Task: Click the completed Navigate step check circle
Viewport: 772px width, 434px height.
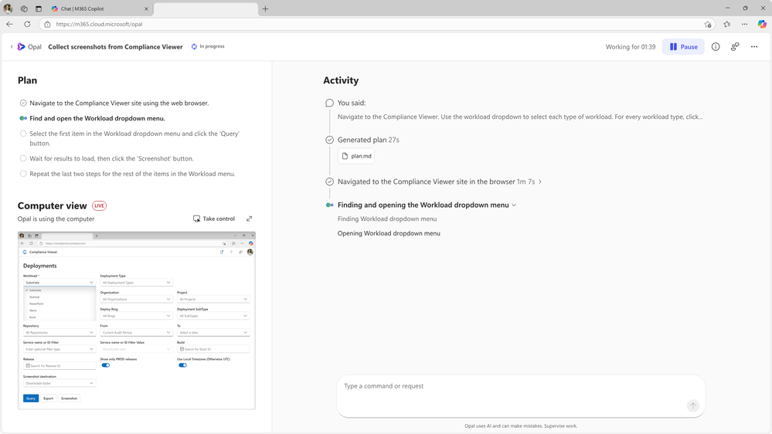Action: (x=23, y=103)
